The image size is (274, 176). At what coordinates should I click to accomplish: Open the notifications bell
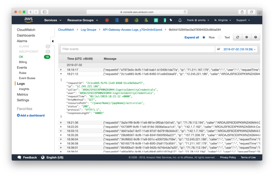pos(180,20)
